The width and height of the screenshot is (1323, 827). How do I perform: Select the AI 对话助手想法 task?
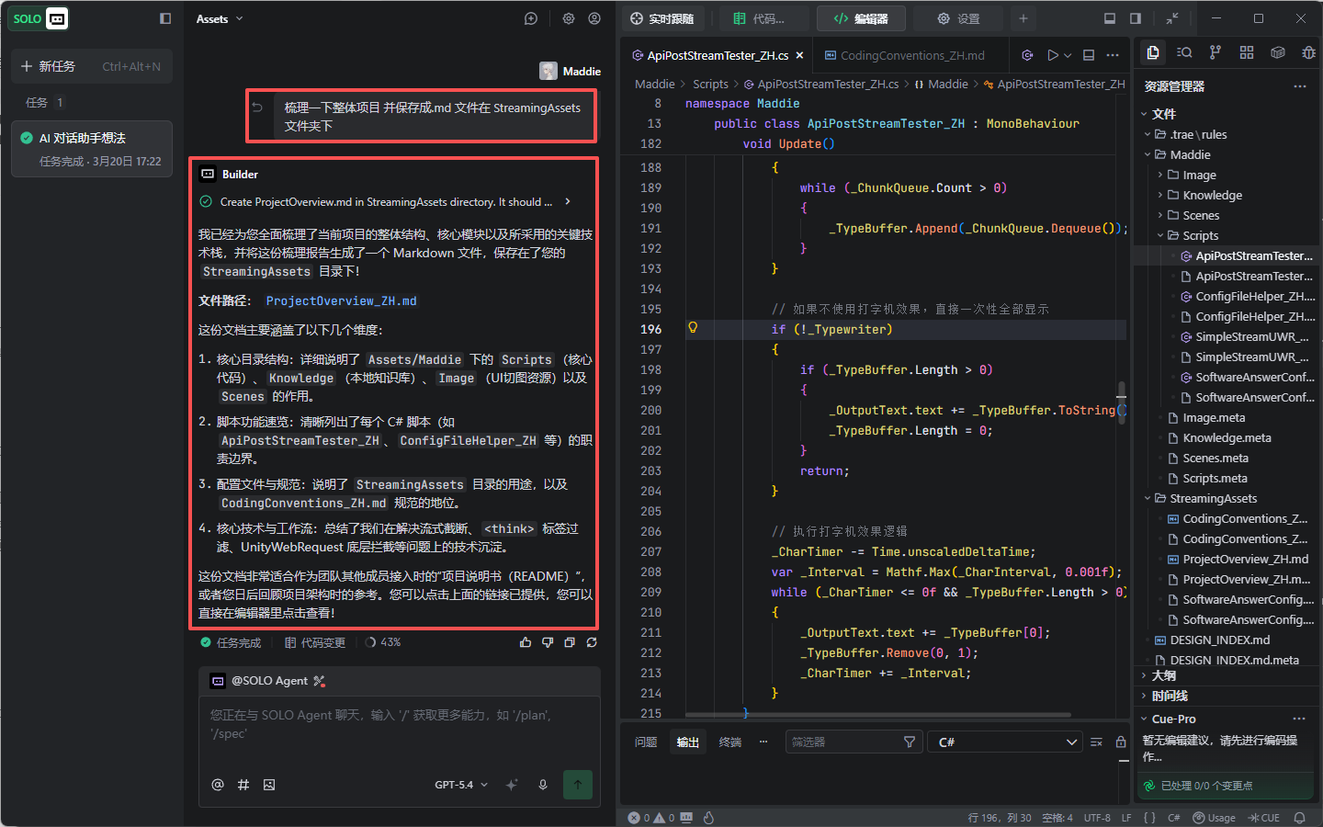tap(92, 149)
